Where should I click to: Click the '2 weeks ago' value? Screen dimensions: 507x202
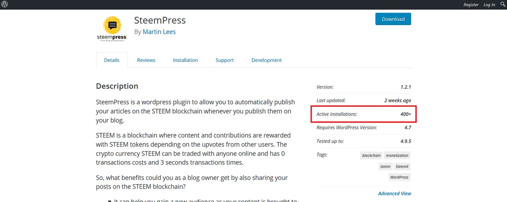click(398, 101)
